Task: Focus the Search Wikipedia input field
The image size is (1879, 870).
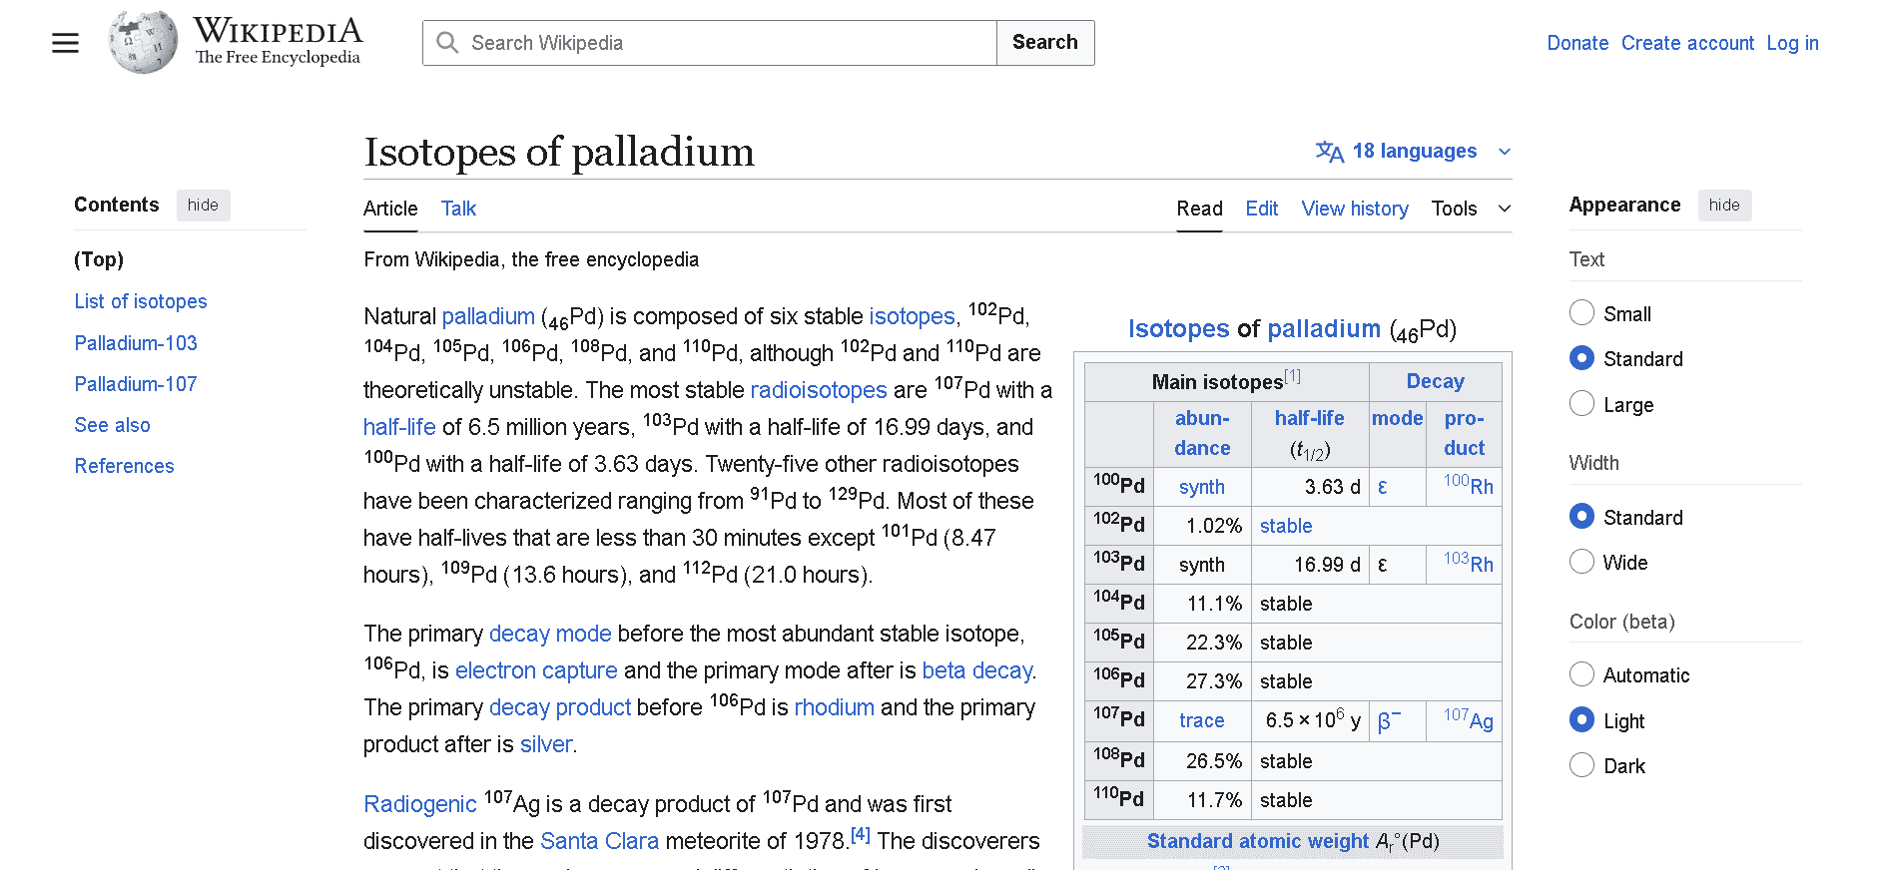Action: [710, 43]
